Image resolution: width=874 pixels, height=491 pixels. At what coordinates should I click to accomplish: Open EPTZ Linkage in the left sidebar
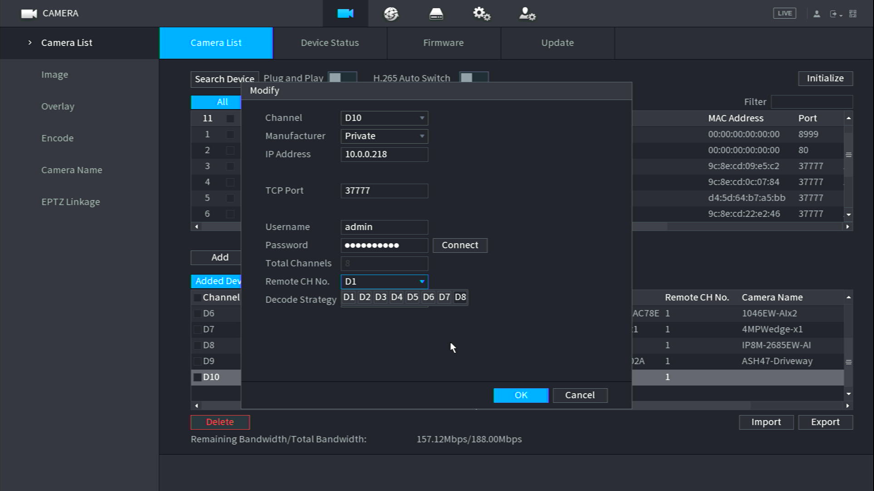point(71,202)
